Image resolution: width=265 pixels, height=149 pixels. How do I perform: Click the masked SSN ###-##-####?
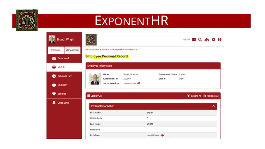(130, 83)
